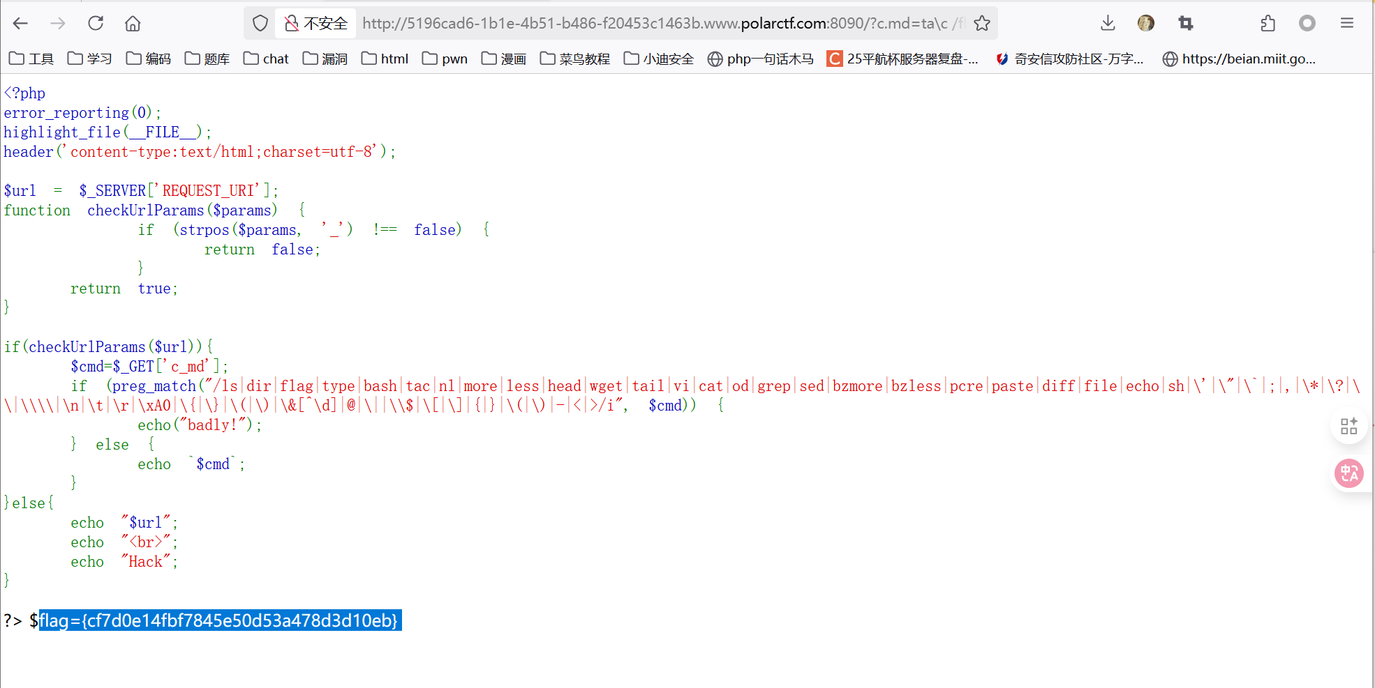Expand the html bookmarks folder
Image resolution: width=1375 pixels, height=688 pixels.
(385, 59)
